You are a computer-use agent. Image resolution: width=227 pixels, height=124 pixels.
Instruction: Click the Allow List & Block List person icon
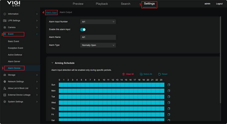[5, 88]
